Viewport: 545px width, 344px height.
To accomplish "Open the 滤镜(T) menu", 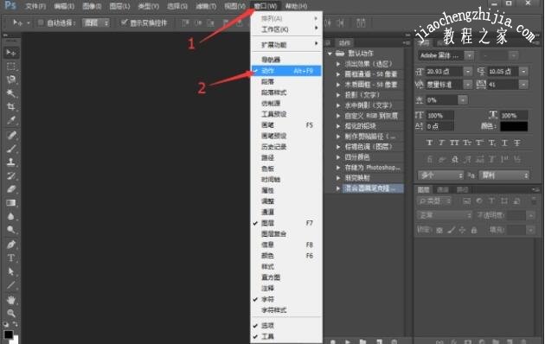I will pos(206,6).
